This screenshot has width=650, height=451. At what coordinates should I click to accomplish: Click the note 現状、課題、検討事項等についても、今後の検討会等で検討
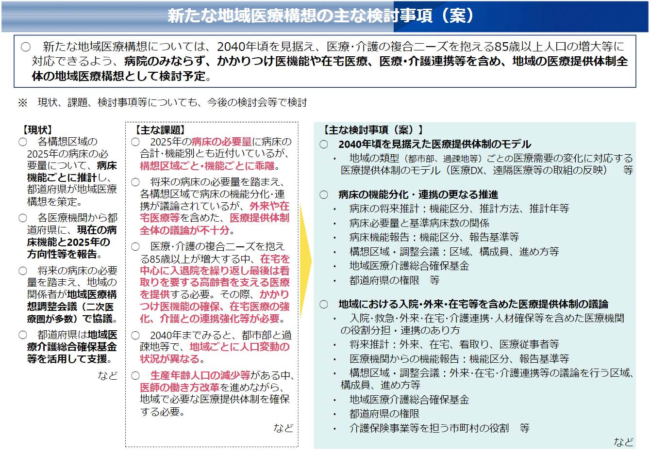tap(172, 102)
